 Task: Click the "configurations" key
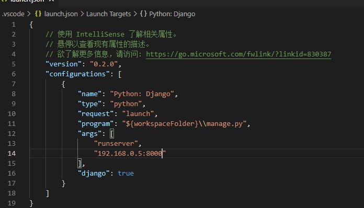77,74
